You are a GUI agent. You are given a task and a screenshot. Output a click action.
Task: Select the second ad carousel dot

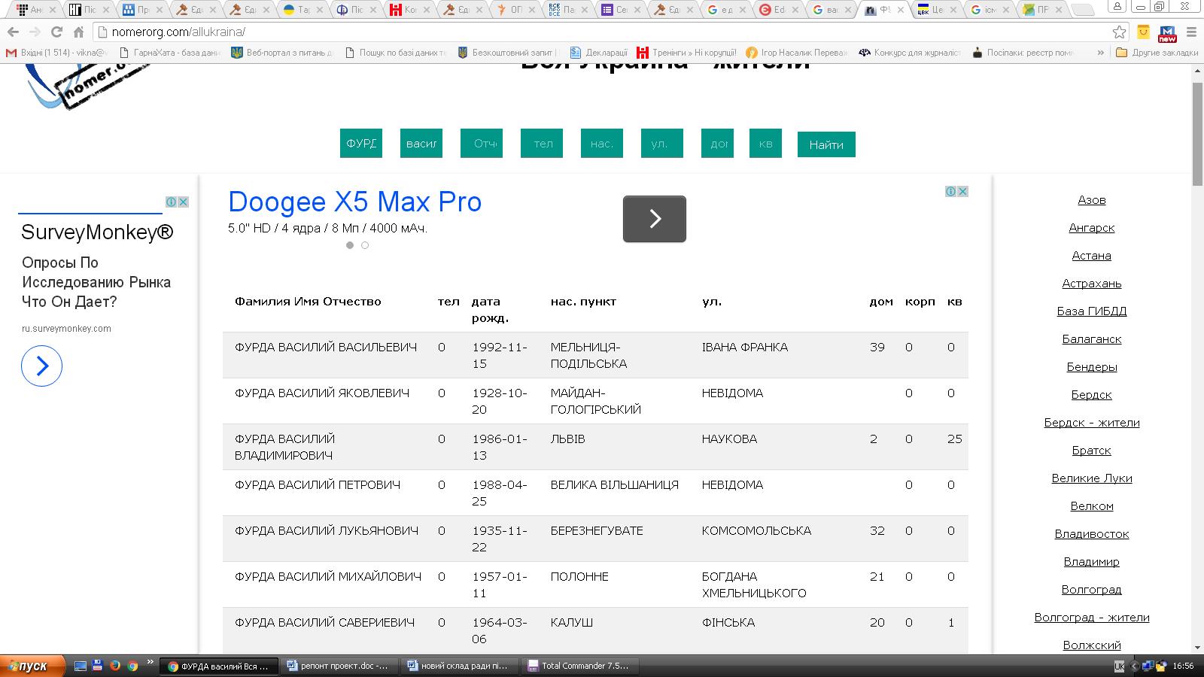[x=365, y=245]
